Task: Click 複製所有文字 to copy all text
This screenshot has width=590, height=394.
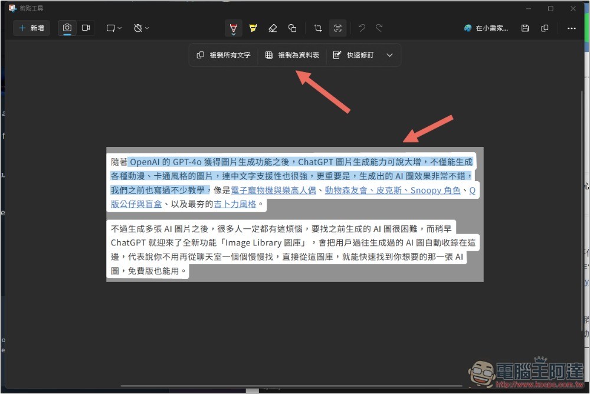Action: (224, 55)
